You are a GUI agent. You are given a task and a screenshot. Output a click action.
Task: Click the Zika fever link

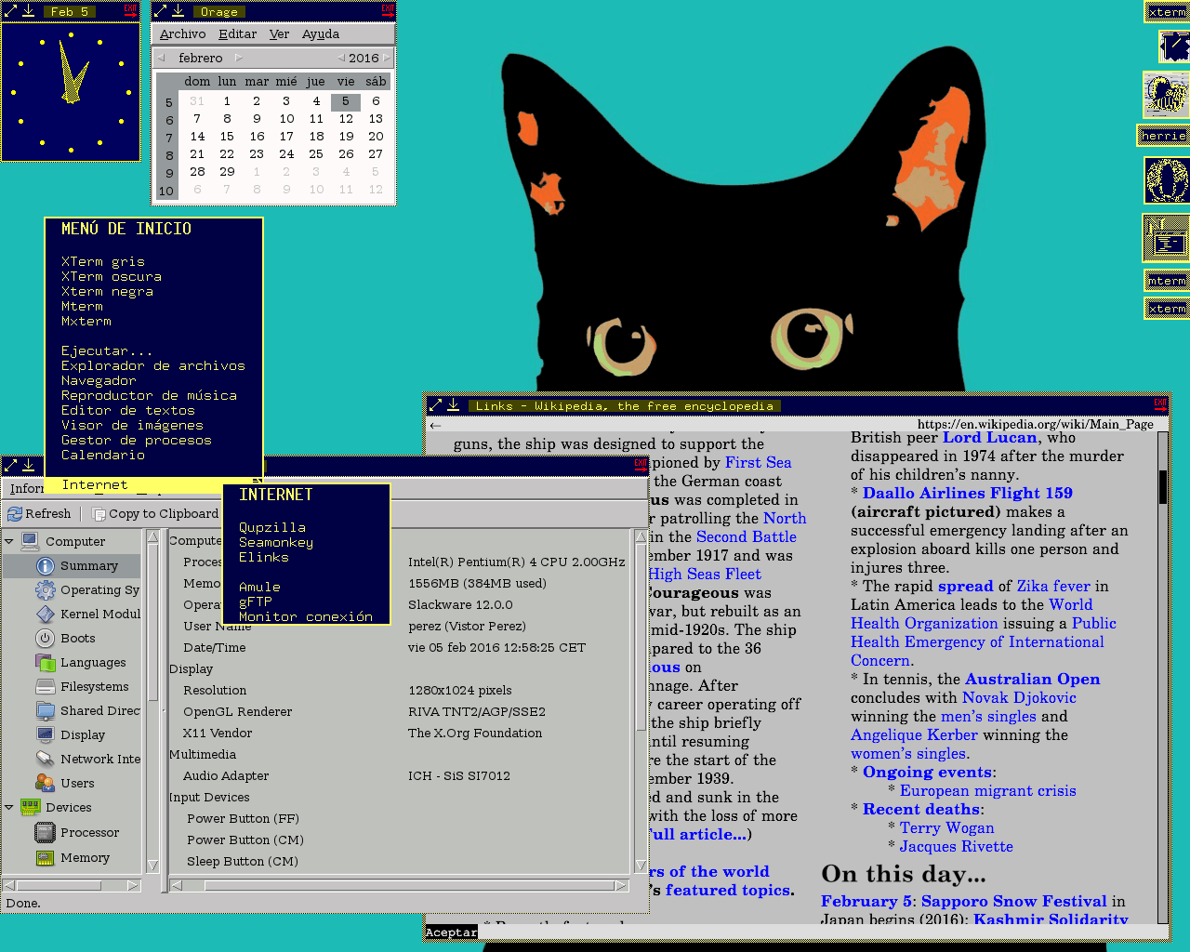[1053, 586]
